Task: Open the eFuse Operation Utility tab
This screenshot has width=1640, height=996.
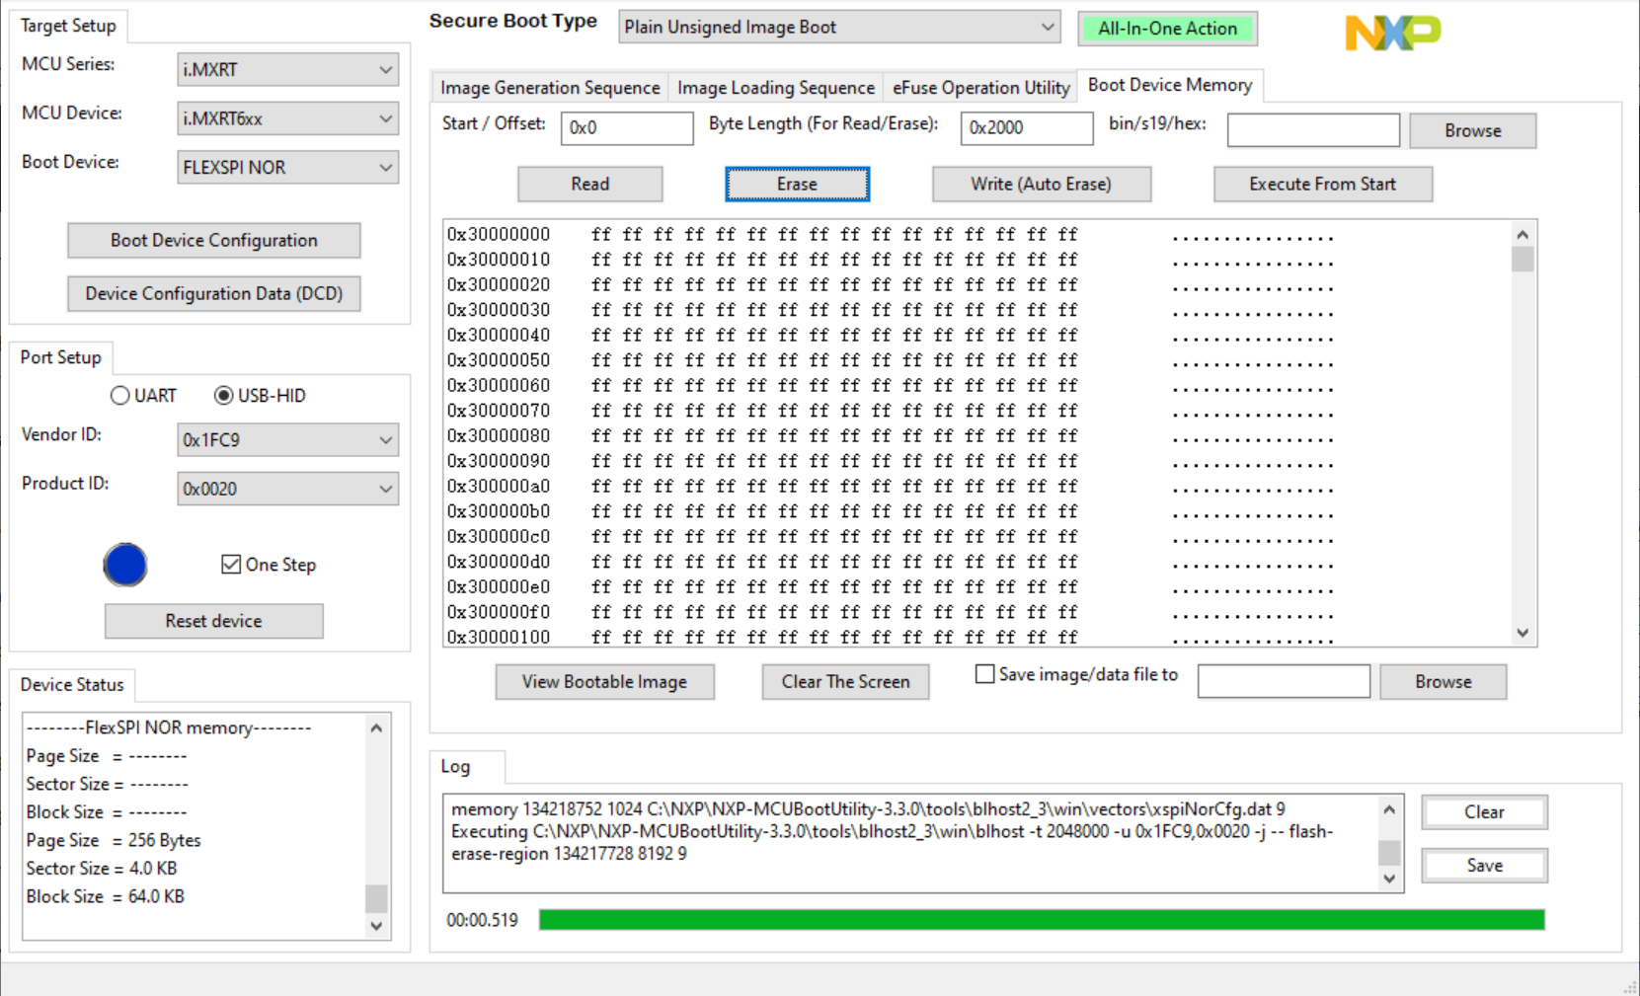Action: coord(980,88)
